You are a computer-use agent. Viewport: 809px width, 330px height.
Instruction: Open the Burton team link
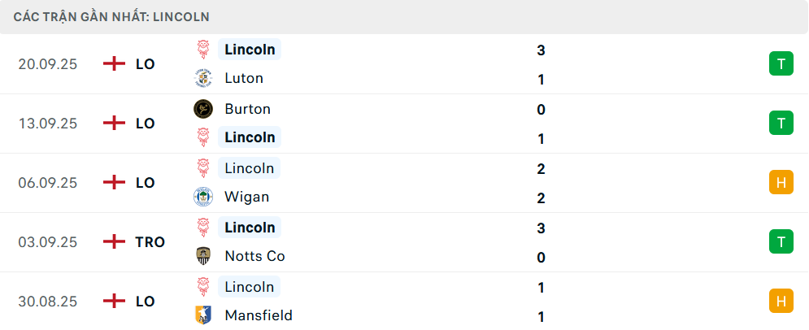pos(248,109)
